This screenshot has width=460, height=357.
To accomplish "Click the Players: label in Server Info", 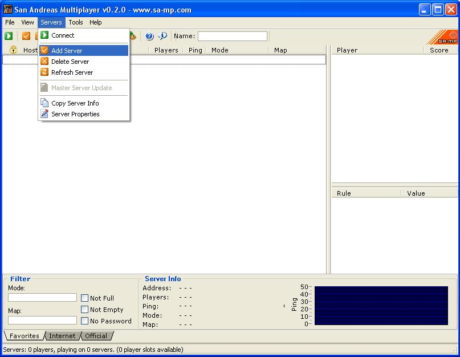I will click(156, 297).
